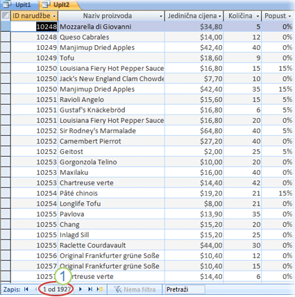Image resolution: width=295 pixels, height=297 pixels.
Task: Switch to the Upit1 tab
Action: point(19,5)
